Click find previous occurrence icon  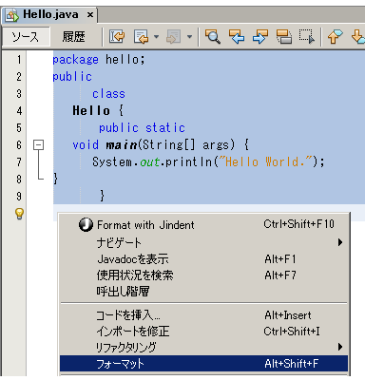click(x=237, y=36)
